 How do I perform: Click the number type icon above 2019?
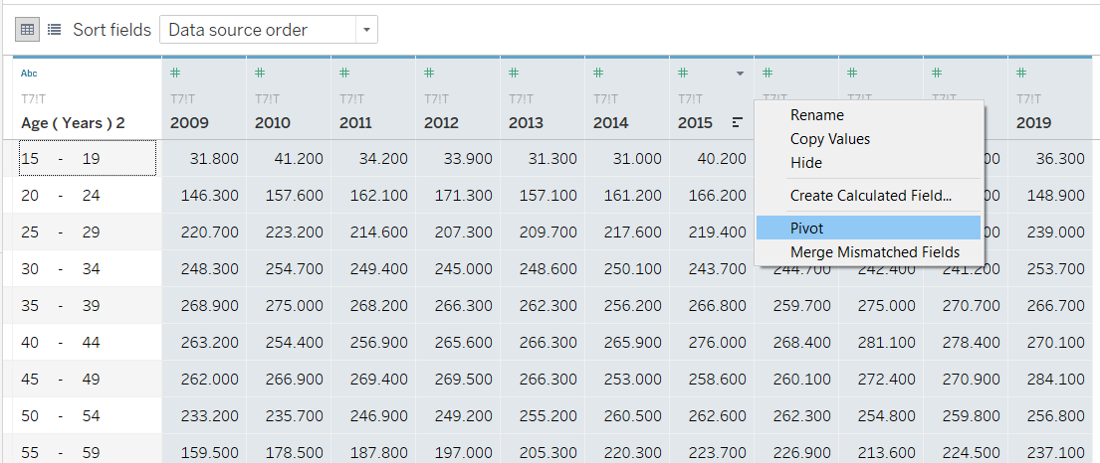coord(1021,73)
